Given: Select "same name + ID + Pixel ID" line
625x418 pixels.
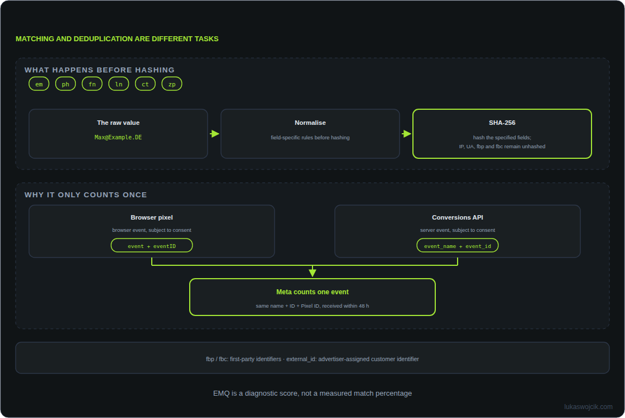Looking at the screenshot, I should [312, 306].
